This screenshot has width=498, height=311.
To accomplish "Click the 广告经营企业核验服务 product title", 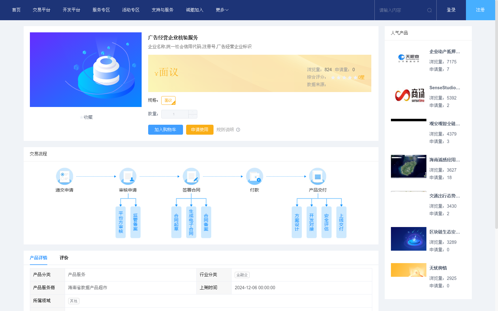I will pos(173,38).
